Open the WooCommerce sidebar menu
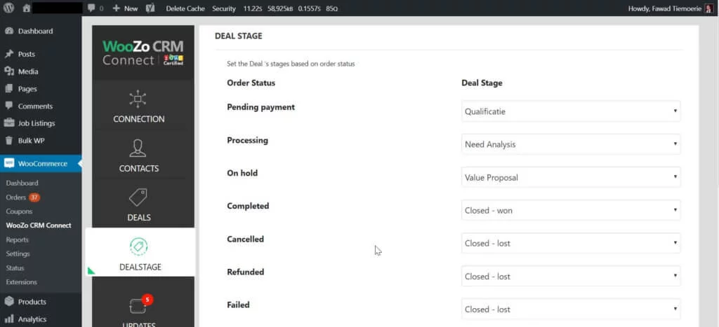The width and height of the screenshot is (719, 327). pyautogui.click(x=42, y=163)
